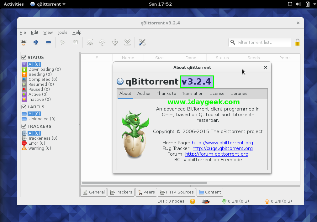Sort by the Name column header

pyautogui.click(x=128, y=58)
